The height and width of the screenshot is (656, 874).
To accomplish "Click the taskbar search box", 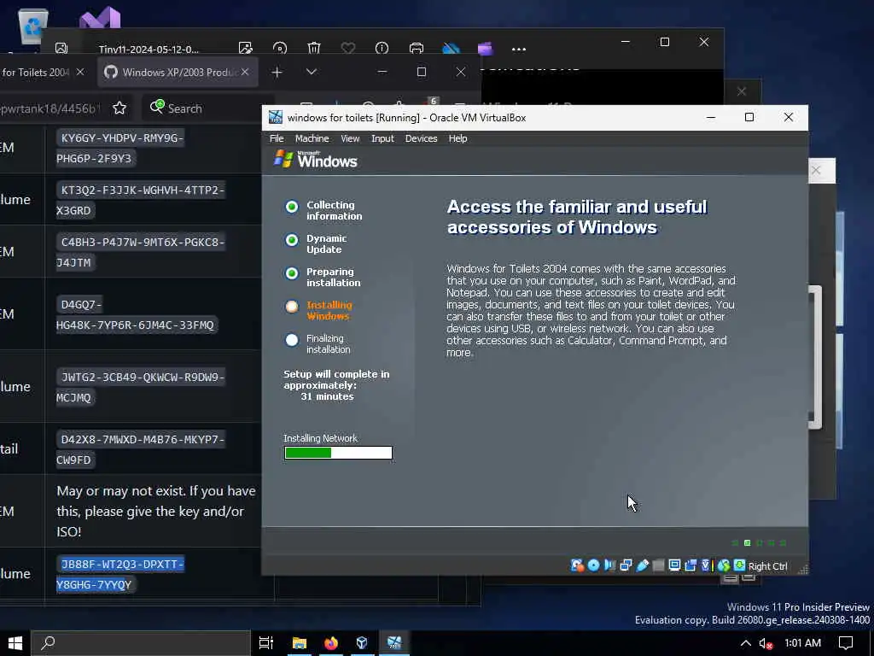I will click(141, 643).
